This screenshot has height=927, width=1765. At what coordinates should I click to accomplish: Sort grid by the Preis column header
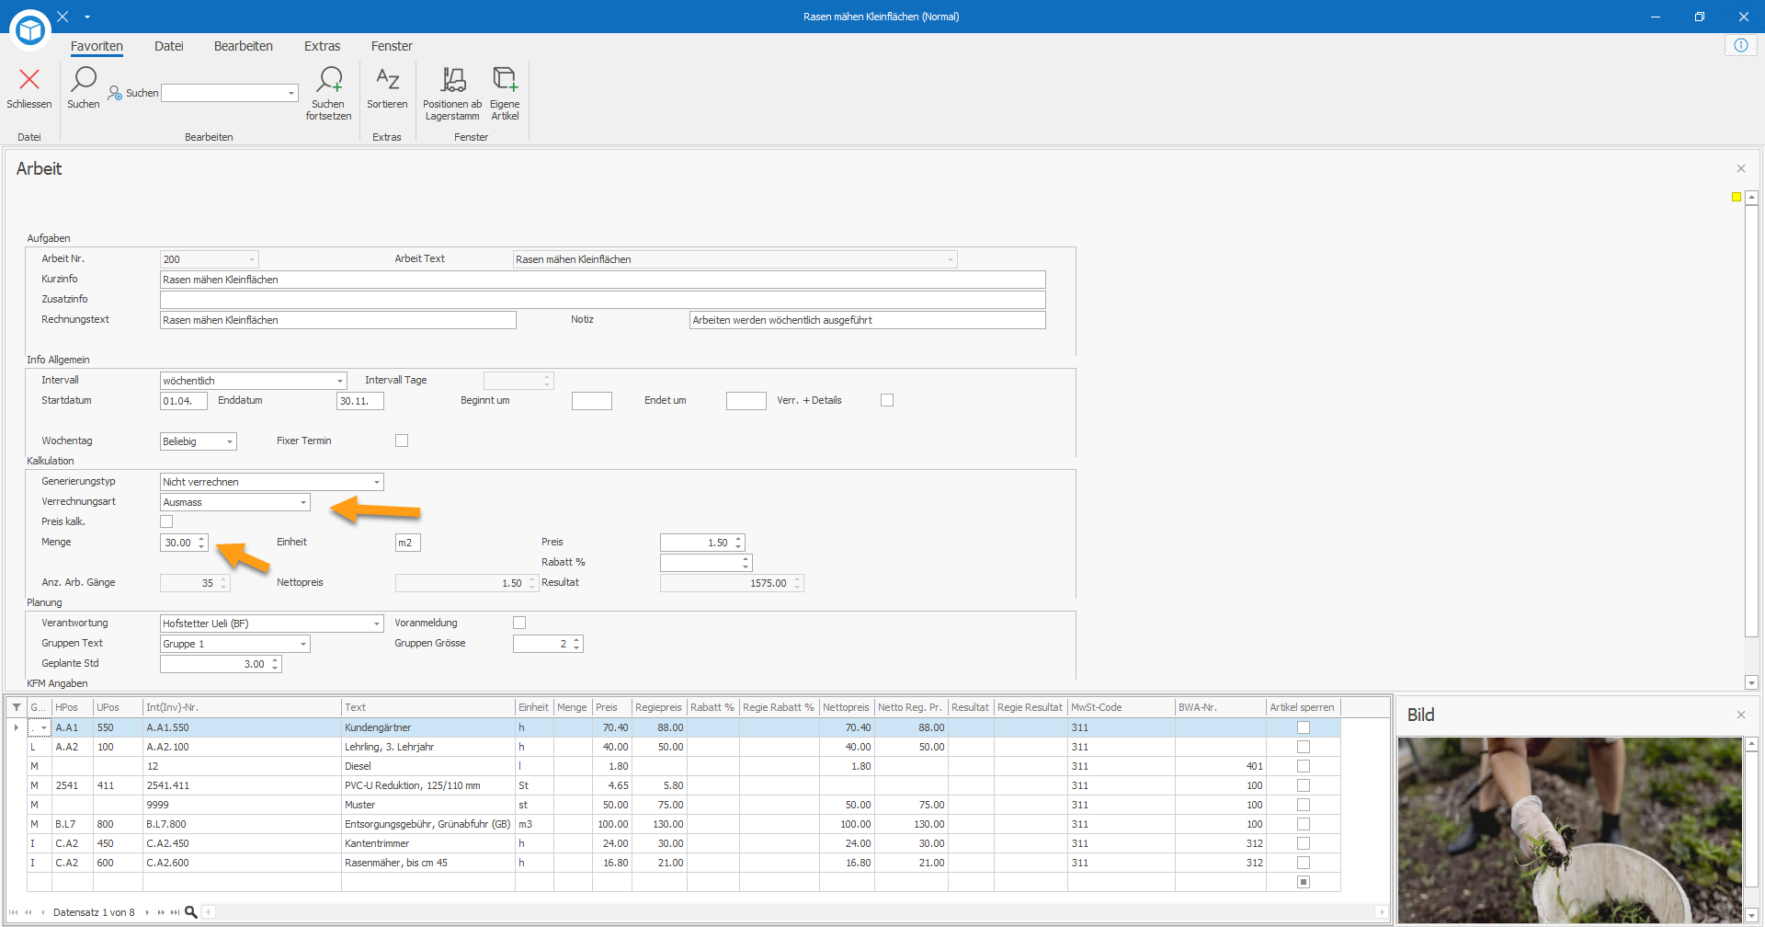(611, 707)
